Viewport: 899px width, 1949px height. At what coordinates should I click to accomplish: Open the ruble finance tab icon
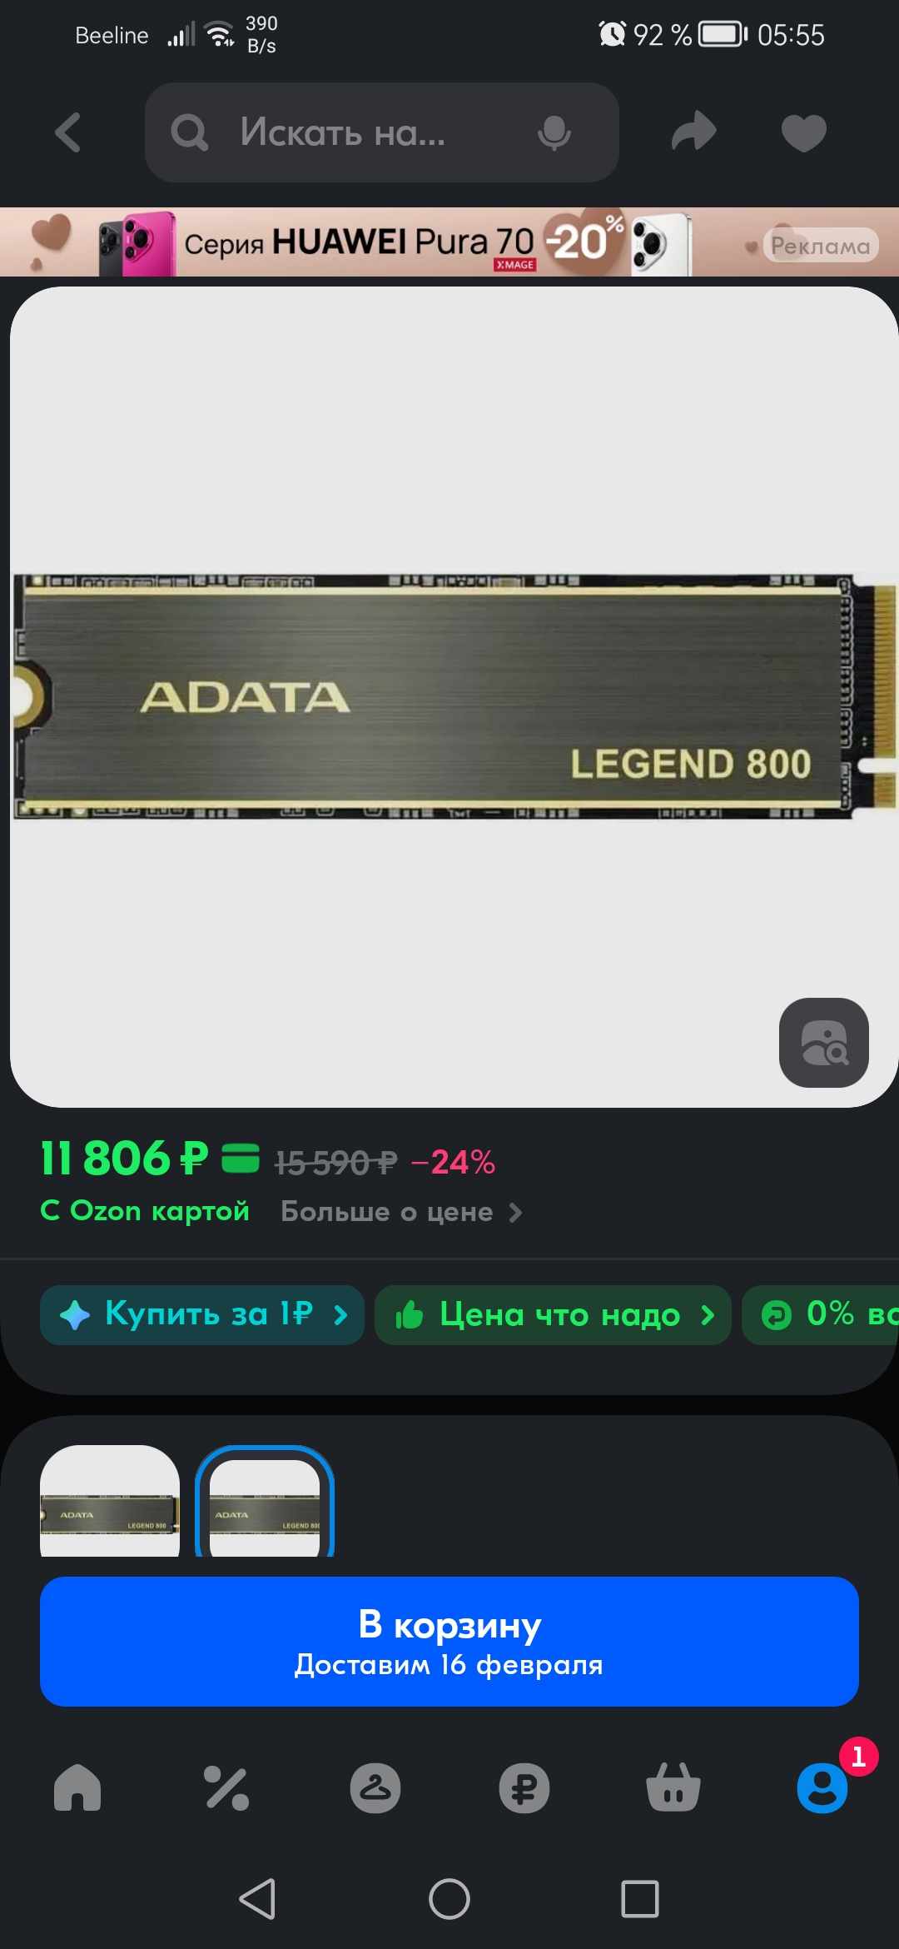pyautogui.click(x=524, y=1787)
